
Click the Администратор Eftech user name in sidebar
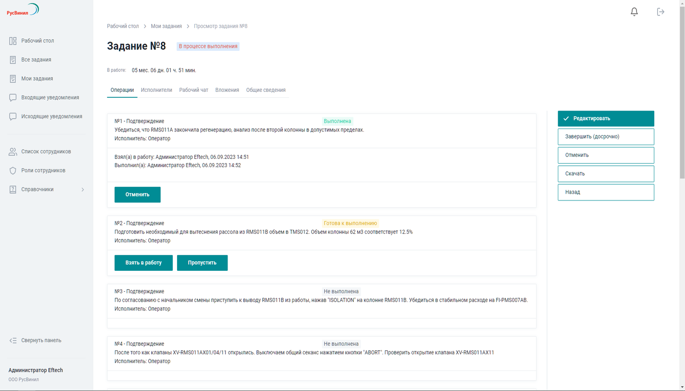click(x=36, y=370)
